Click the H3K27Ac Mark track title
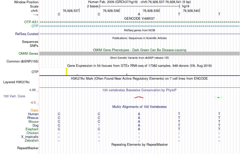Image resolution: width=240 pixels, height=154 pixels. click(139, 79)
